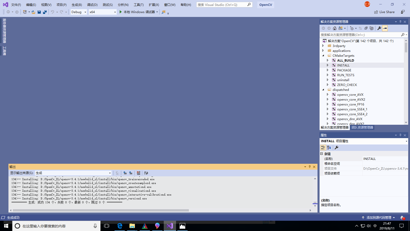Open the INSTALL 项目属性 object dropdown
410x231 pixels.
pyautogui.click(x=406, y=141)
